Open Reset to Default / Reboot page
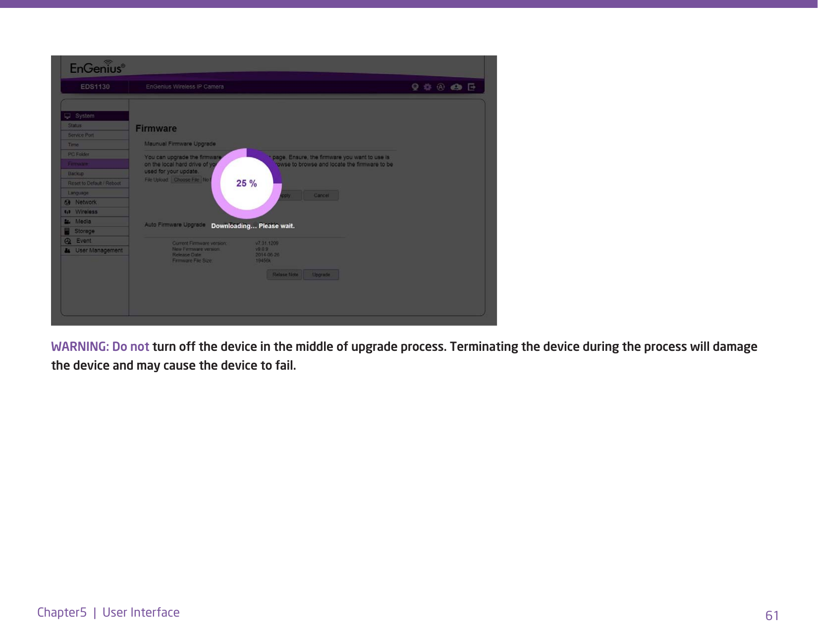 [x=95, y=183]
